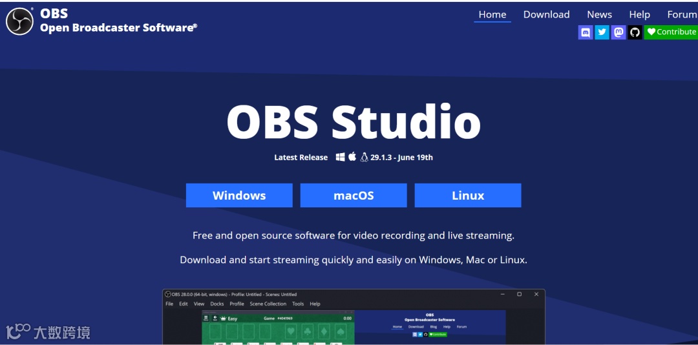Open the Discord icon link
Image resolution: width=698 pixels, height=345 pixels.
tap(586, 32)
